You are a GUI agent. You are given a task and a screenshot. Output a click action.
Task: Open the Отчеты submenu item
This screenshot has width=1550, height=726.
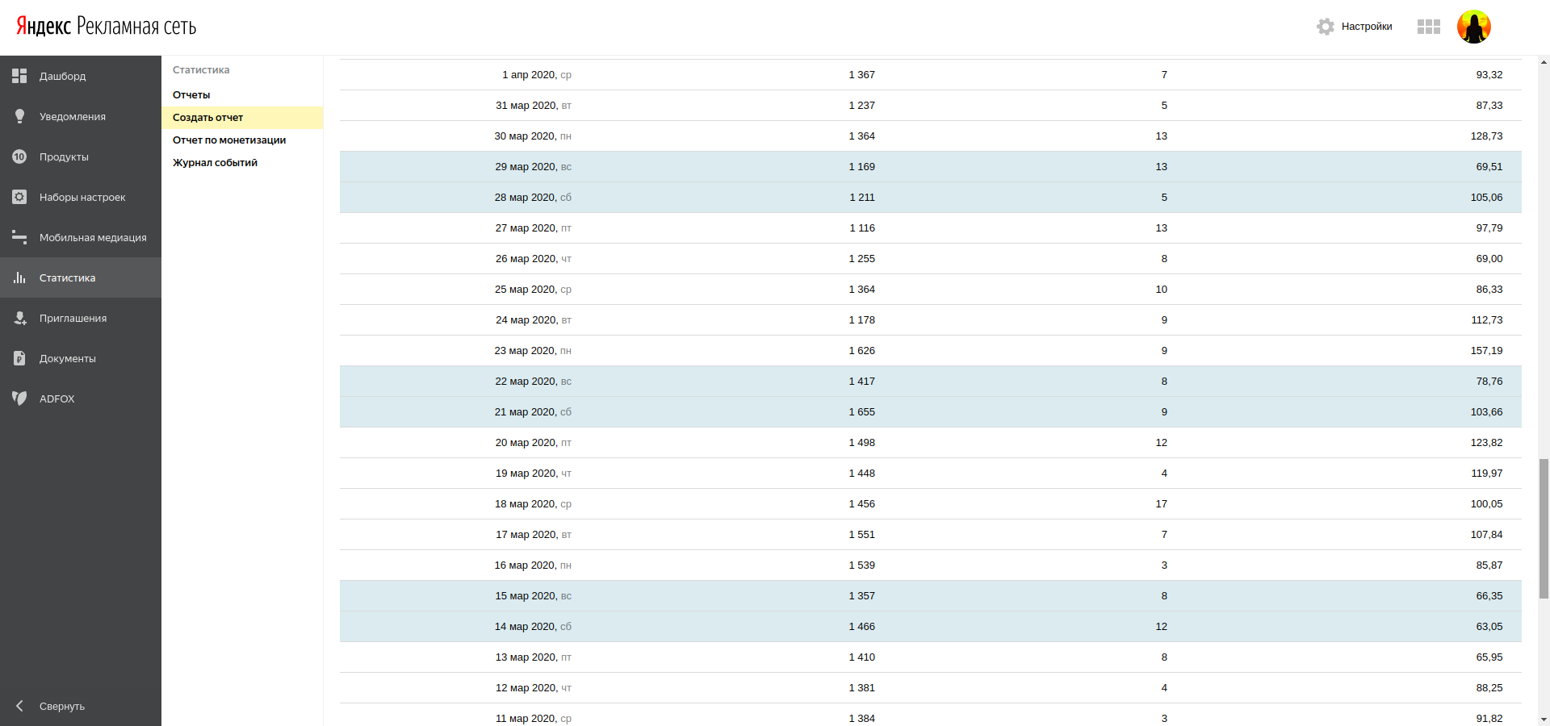pos(191,95)
